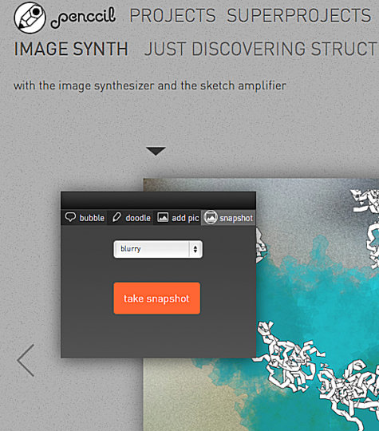Screen dimensions: 379x431
Task: Open the PROJECTS menu item
Action: [x=172, y=16]
